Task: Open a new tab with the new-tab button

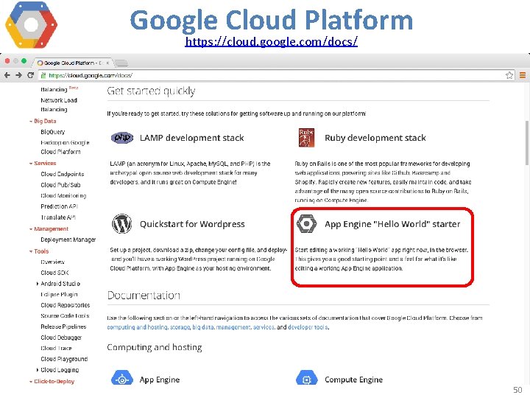Action: (x=121, y=63)
